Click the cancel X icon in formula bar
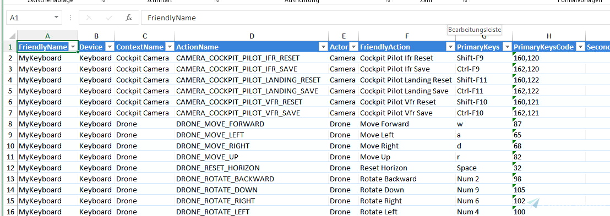 coord(89,18)
